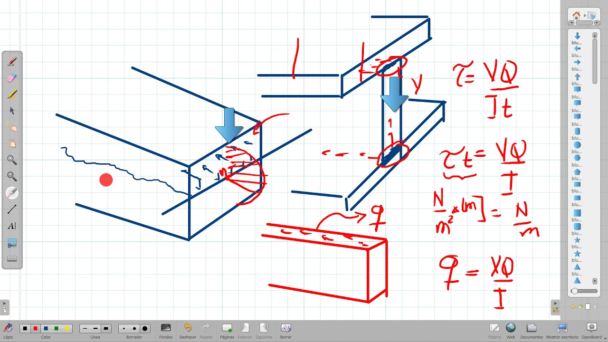The width and height of the screenshot is (608, 342).
Task: Select the pink eraser tool
Action: pos(12,78)
